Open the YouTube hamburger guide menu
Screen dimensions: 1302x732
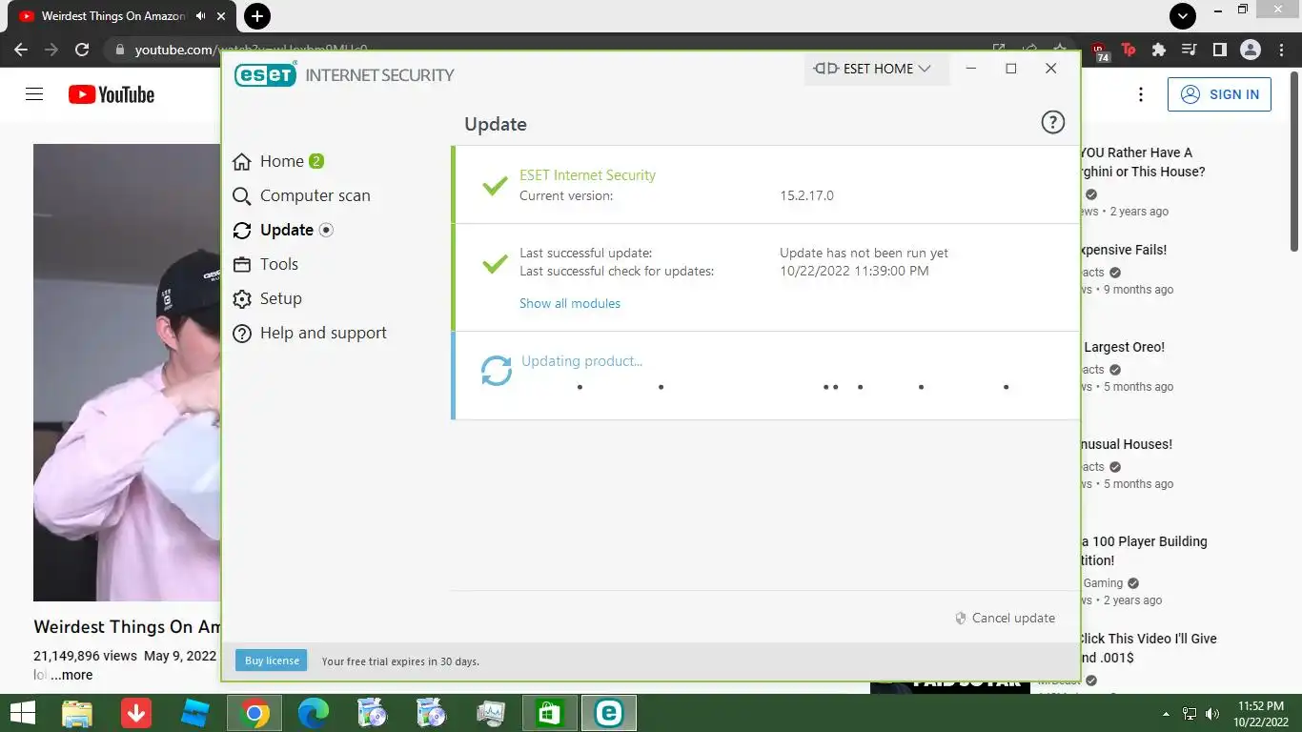(x=34, y=94)
